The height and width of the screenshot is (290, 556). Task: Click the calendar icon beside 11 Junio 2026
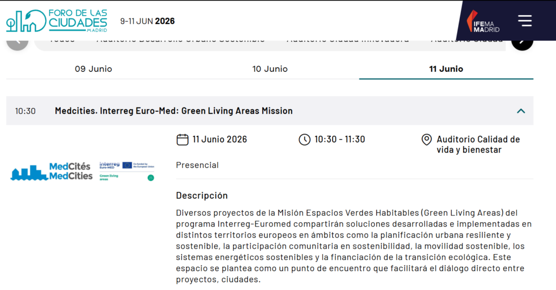(182, 140)
